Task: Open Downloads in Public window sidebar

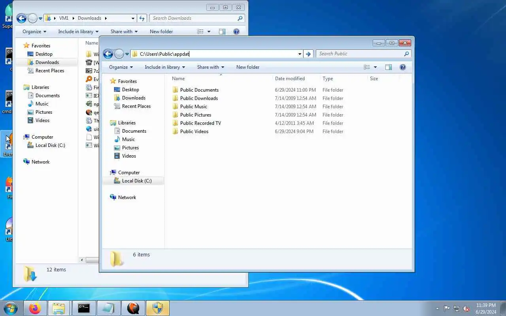Action: pyautogui.click(x=134, y=98)
